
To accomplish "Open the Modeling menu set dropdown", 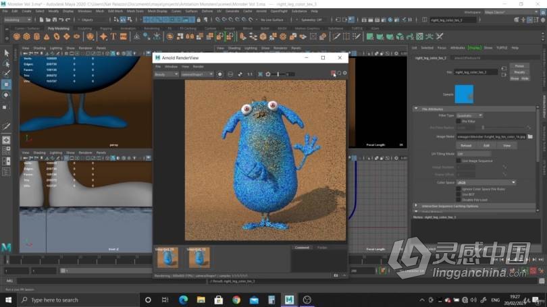I will tap(18, 20).
